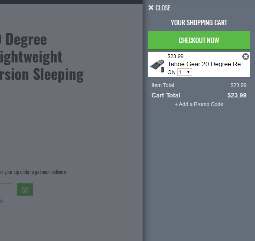Click the partially hidden link below zip field
Screen dimensions: 255x241
[1, 201]
